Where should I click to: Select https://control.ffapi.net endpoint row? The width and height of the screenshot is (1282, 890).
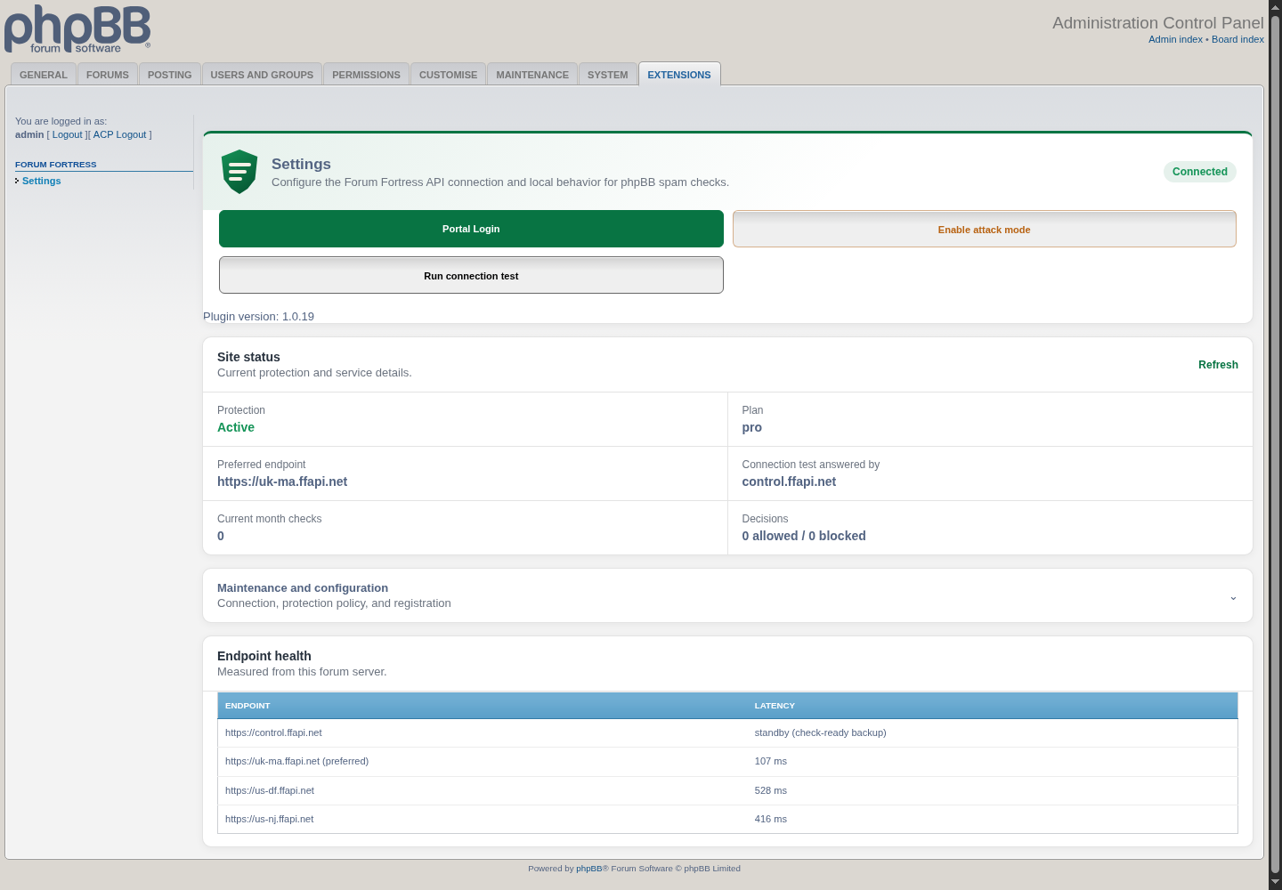click(x=727, y=732)
